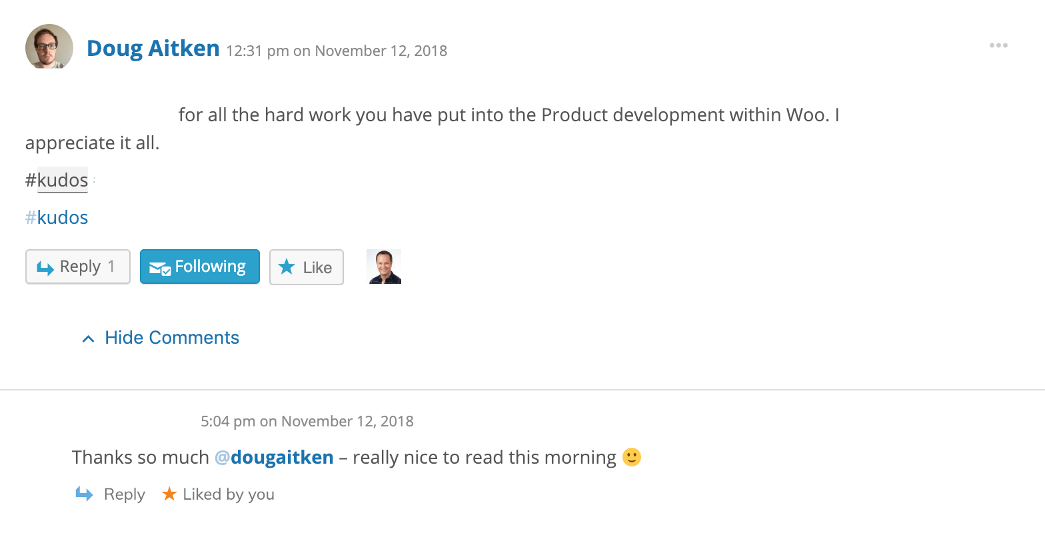Viewport: 1045px width, 545px height.
Task: Open the ellipsis options menu
Action: tap(998, 45)
